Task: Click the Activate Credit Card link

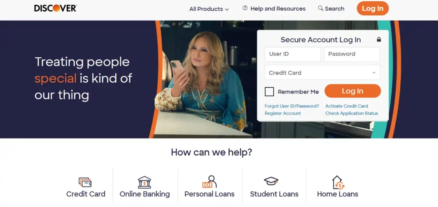Action: (x=346, y=106)
